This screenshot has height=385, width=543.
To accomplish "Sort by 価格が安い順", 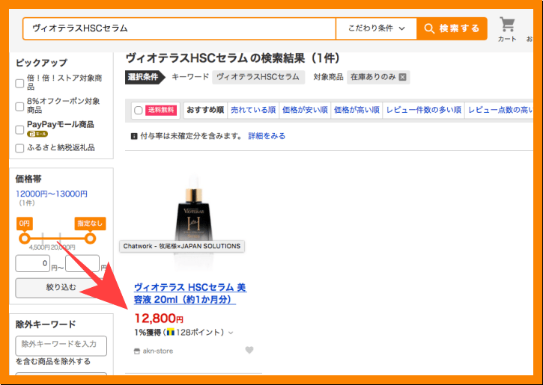I will 305,111.
